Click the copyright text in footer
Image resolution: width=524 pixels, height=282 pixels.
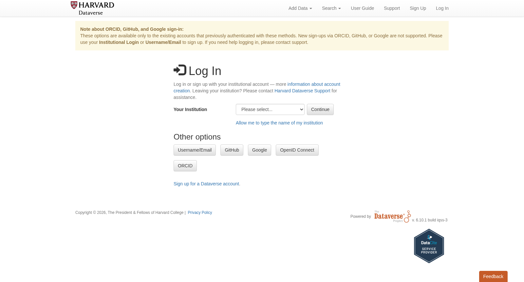[129, 213]
